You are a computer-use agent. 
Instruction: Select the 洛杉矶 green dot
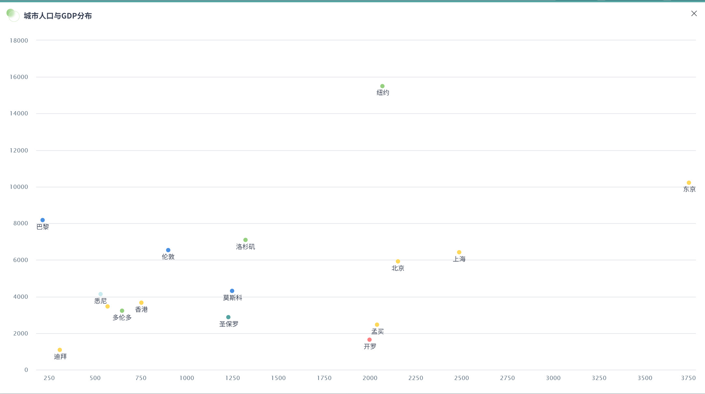coord(246,240)
